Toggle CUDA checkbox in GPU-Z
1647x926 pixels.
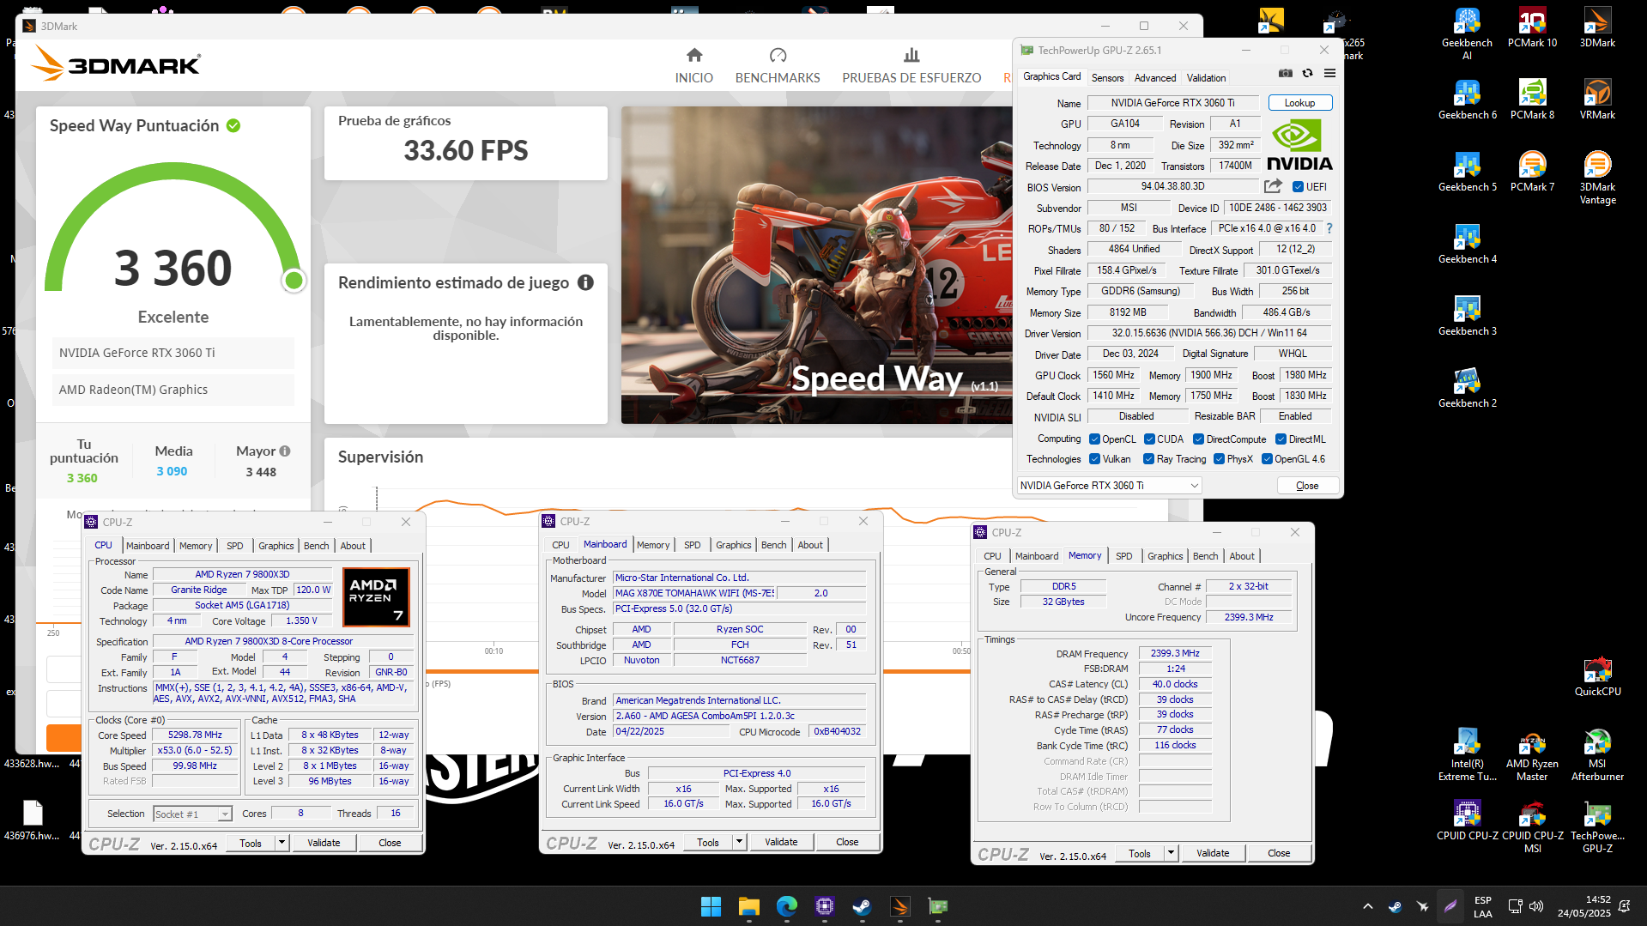[x=1149, y=439]
